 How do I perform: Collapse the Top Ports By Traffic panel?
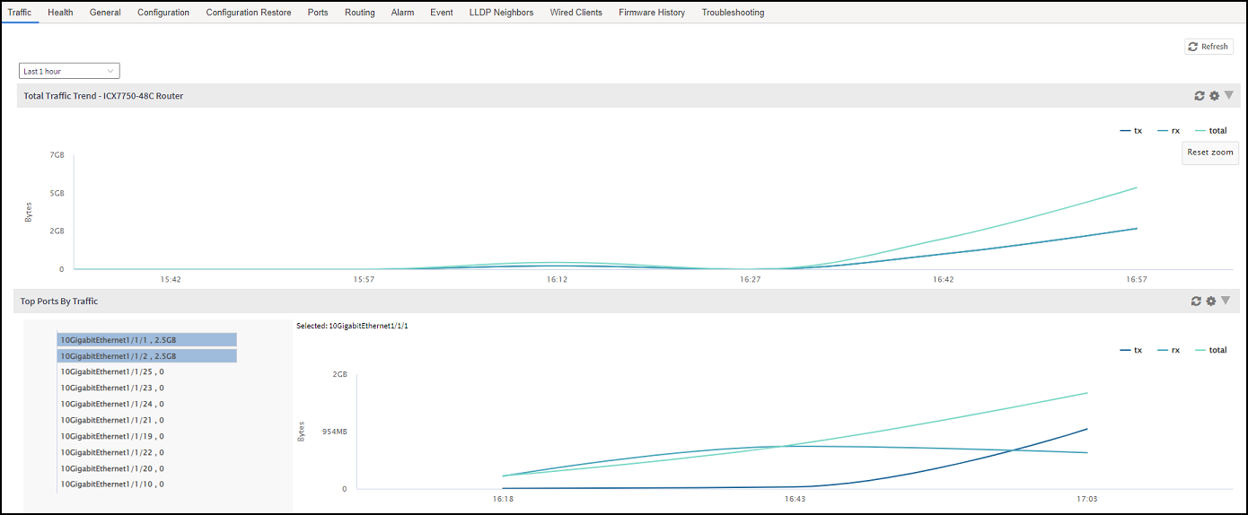[1226, 301]
